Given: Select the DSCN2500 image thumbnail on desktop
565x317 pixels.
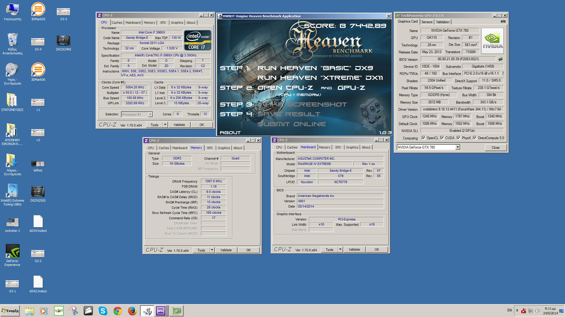Looking at the screenshot, I should pos(38,194).
